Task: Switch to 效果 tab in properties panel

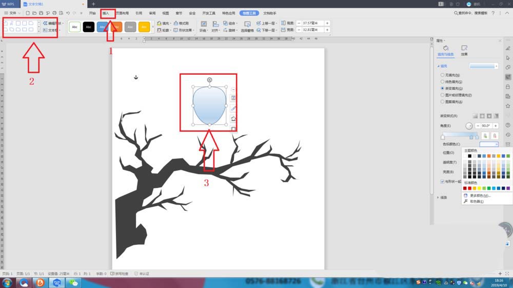Action: coord(464,51)
